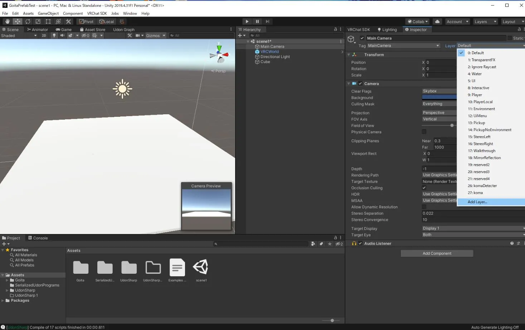Open the Shaded draw mode dropdown

19,35
